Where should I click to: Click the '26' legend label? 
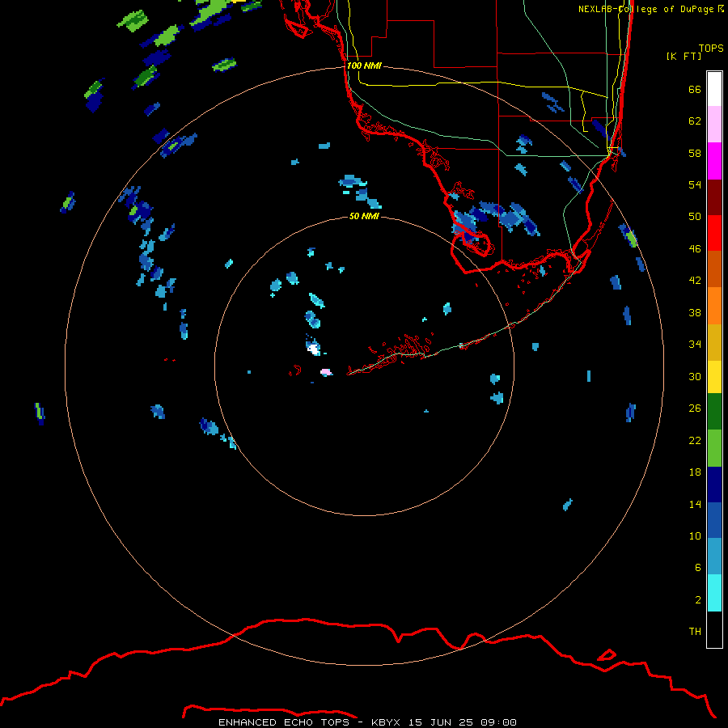pyautogui.click(x=695, y=408)
